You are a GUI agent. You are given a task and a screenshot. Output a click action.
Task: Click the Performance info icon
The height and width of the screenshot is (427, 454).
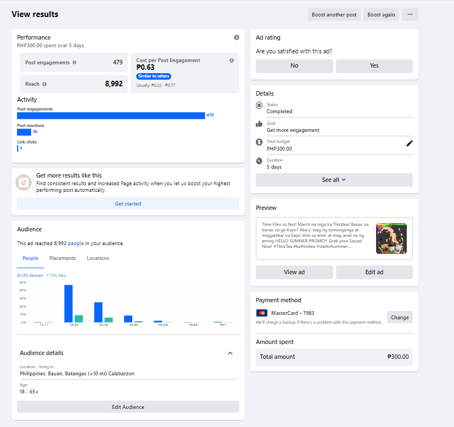[237, 37]
